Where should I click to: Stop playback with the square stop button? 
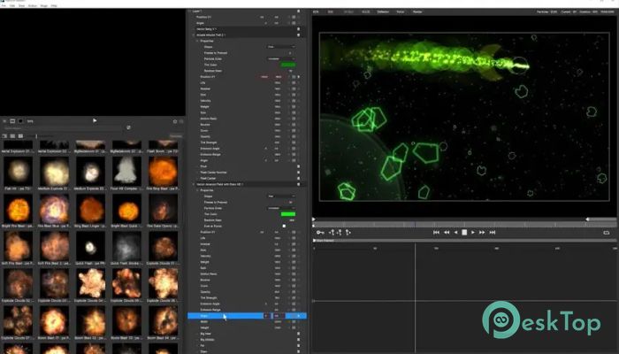464,232
